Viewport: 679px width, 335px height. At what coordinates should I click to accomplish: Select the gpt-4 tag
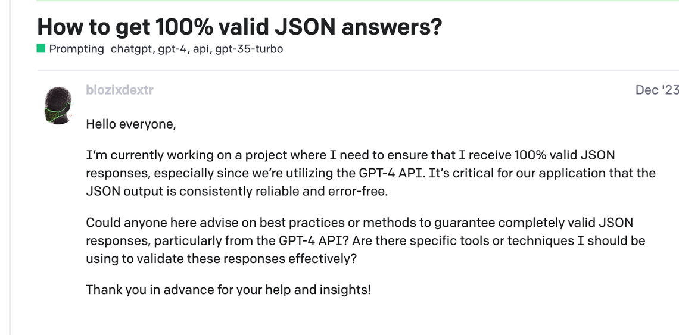(172, 49)
